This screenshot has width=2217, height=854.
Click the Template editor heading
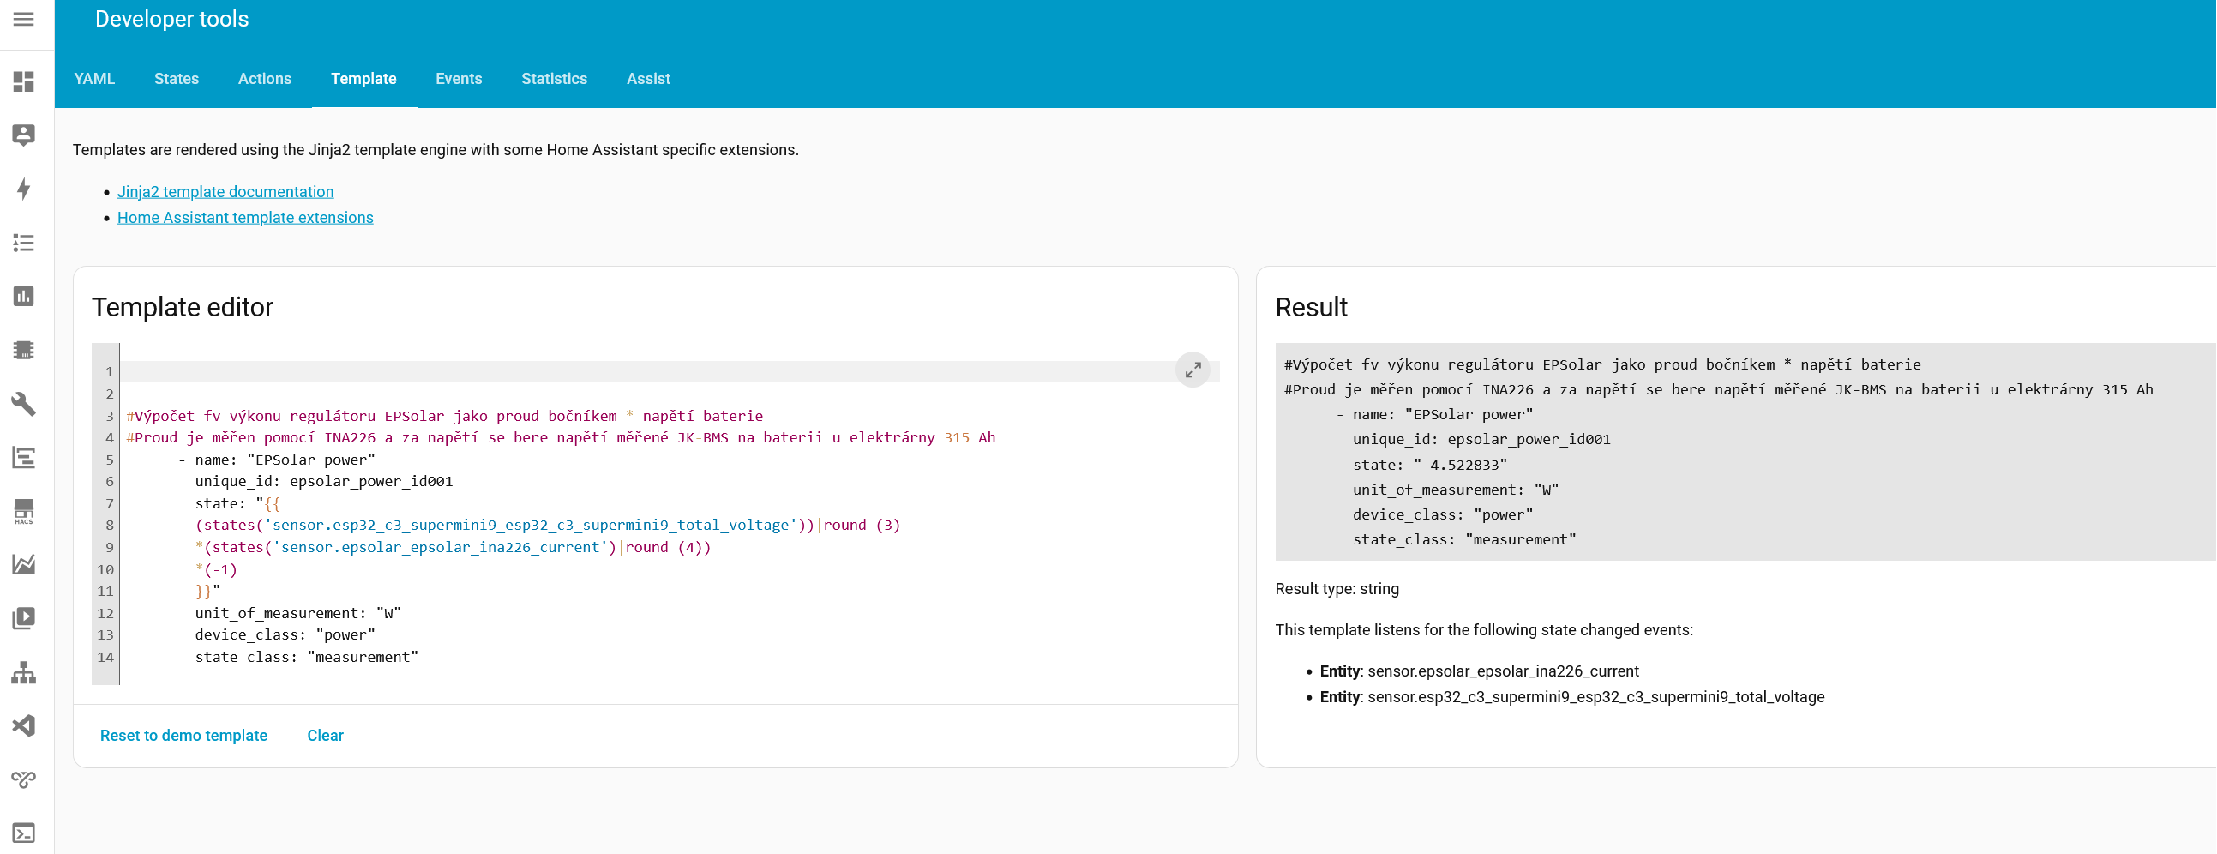click(183, 307)
